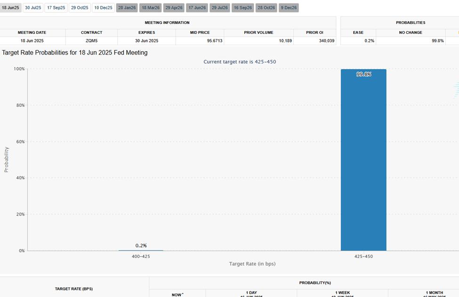This screenshot has width=459, height=297.
Task: Switch to the 30 Jul25 meeting tab
Action: click(32, 8)
